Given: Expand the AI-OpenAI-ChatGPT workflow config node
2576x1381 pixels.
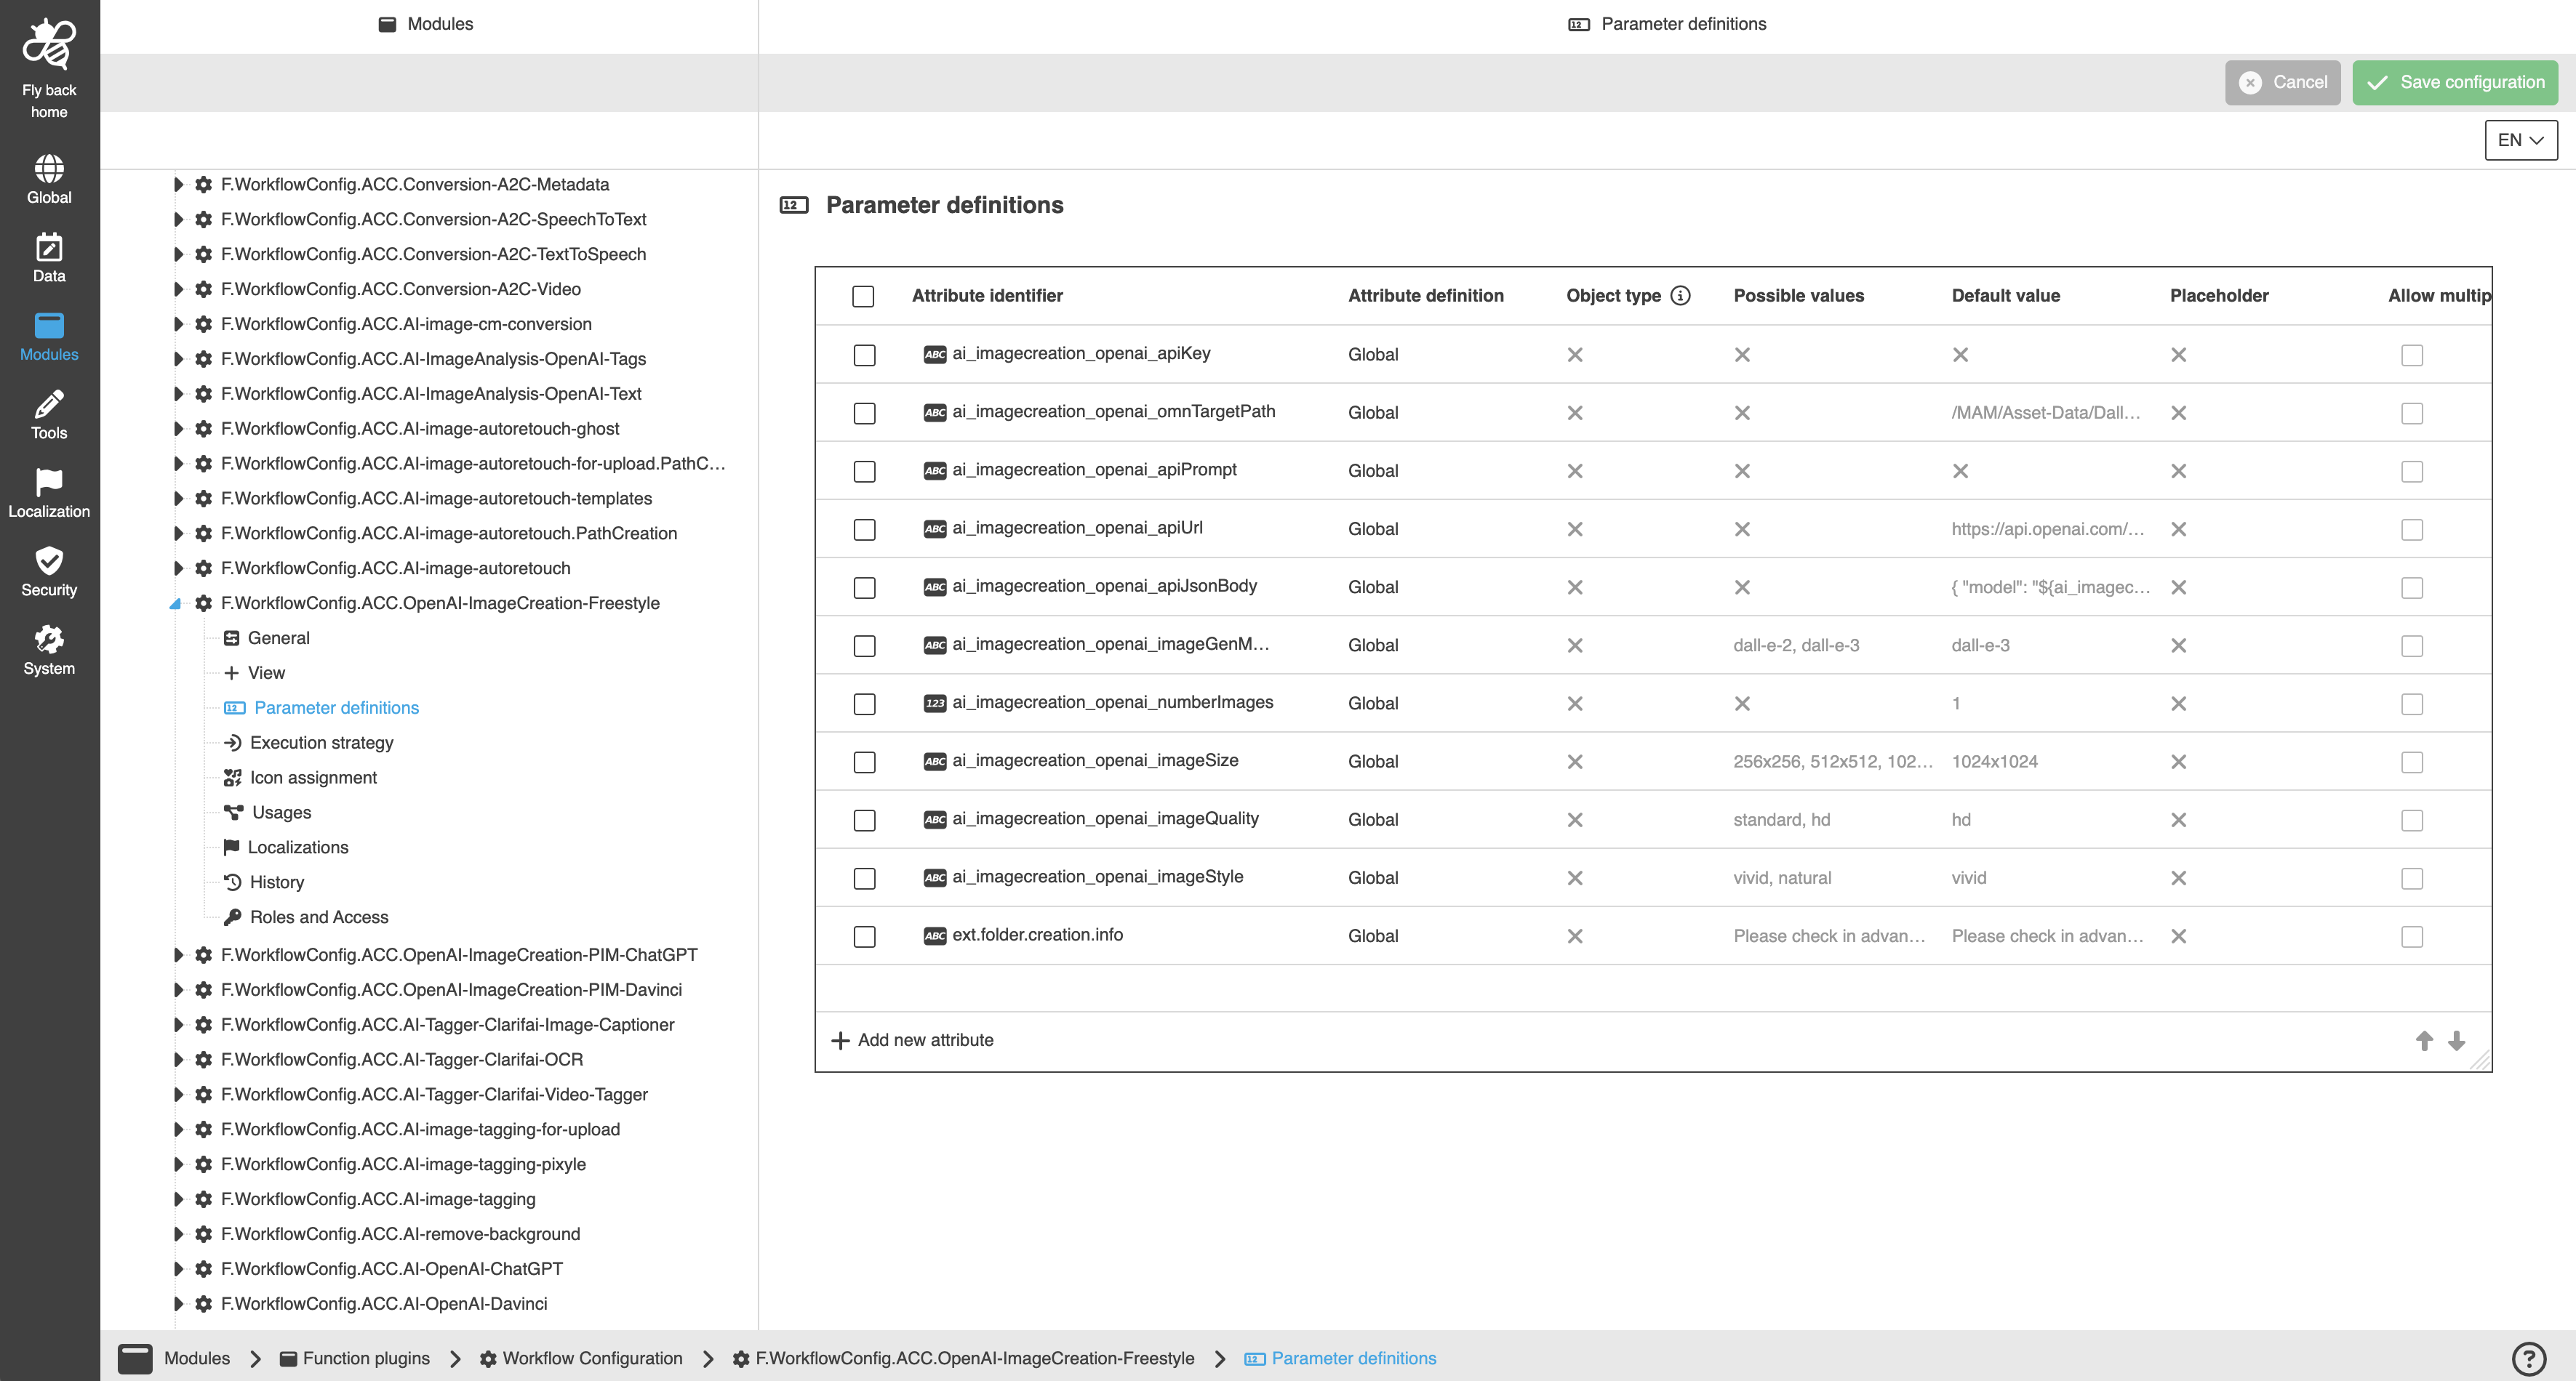Looking at the screenshot, I should 178,1269.
